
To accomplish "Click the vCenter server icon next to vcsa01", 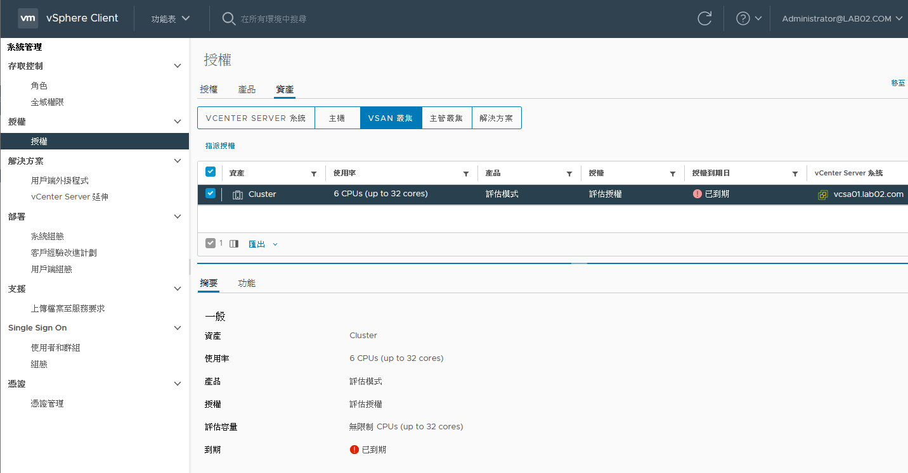I will (823, 194).
